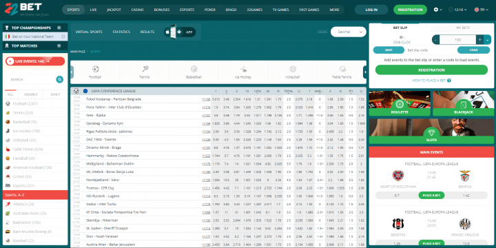Click the bet stake amount field
Viewport: 496px width, 248px height.
pyautogui.click(x=457, y=40)
